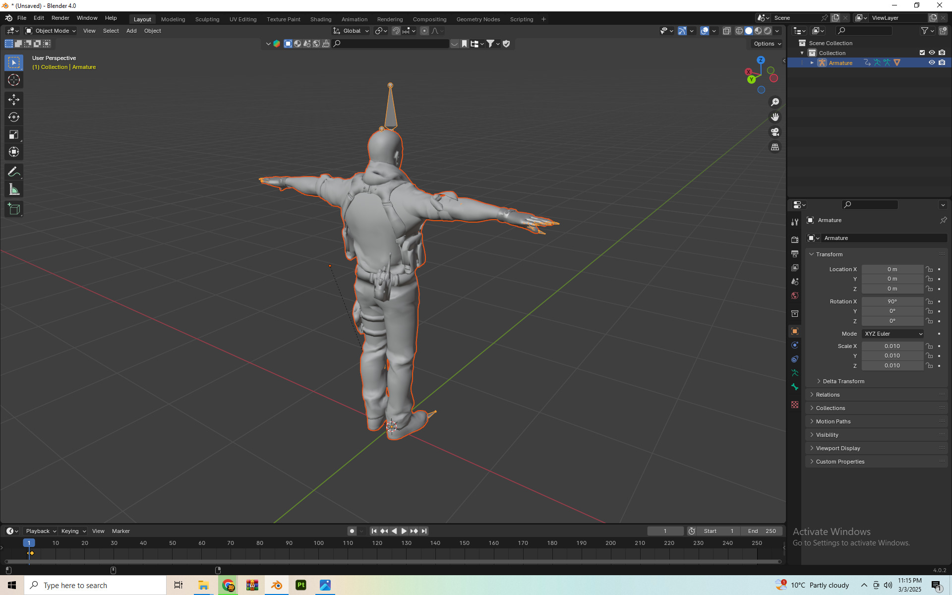Open the Object Constraints properties tab
This screenshot has height=595, width=952.
pyautogui.click(x=795, y=359)
